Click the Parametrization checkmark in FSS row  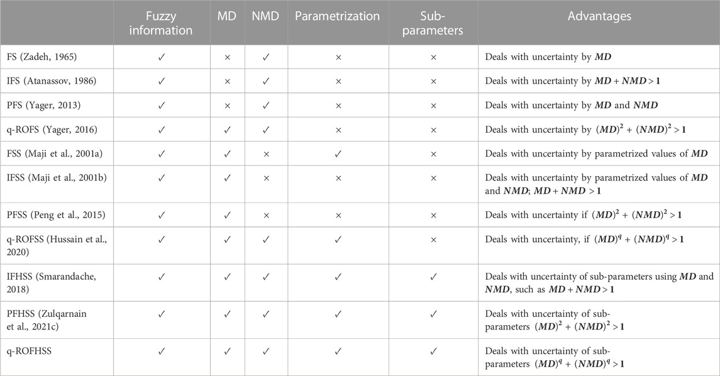coord(338,154)
